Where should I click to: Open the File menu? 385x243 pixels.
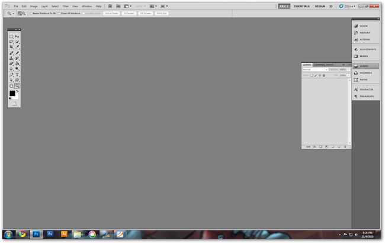(x=16, y=6)
